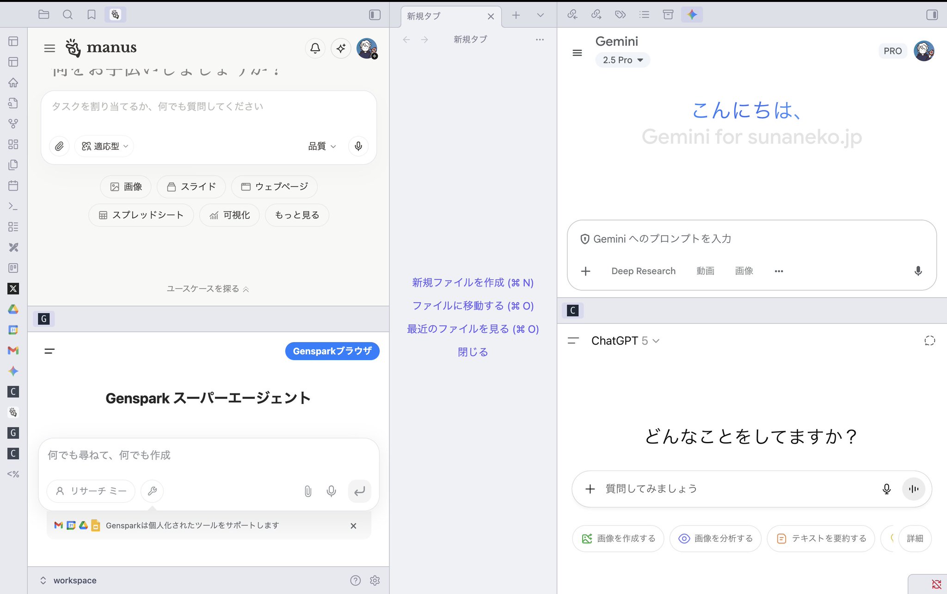Open the templater <% ribbon icon
The width and height of the screenshot is (947, 594).
pyautogui.click(x=13, y=474)
